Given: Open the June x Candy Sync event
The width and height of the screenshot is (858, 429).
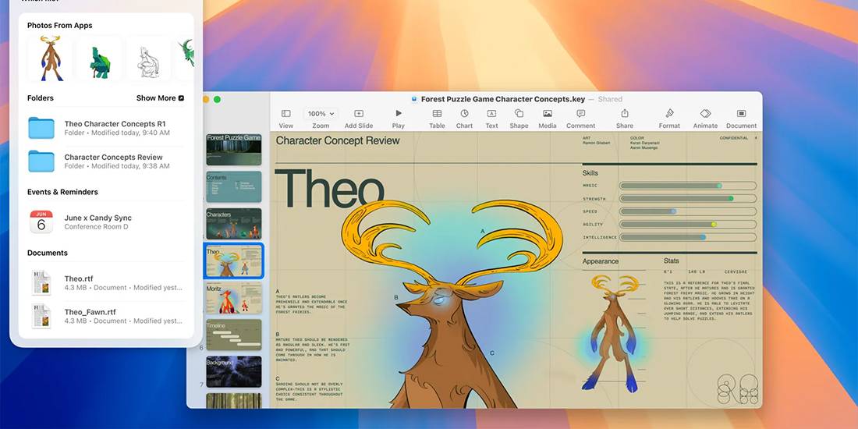Looking at the screenshot, I should click(x=106, y=222).
